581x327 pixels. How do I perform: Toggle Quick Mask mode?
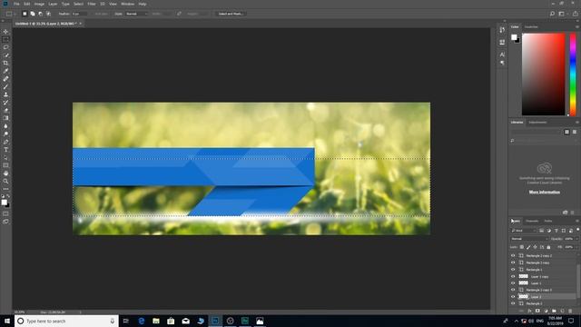[x=5, y=213]
